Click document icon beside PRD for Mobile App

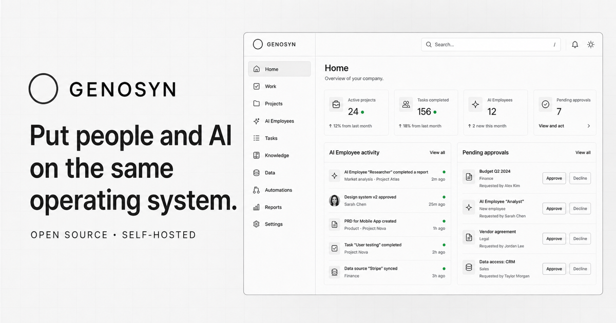[x=335, y=225]
